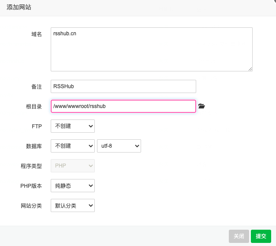Click the 域名 field label
The height and width of the screenshot is (246, 276).
click(x=36, y=34)
